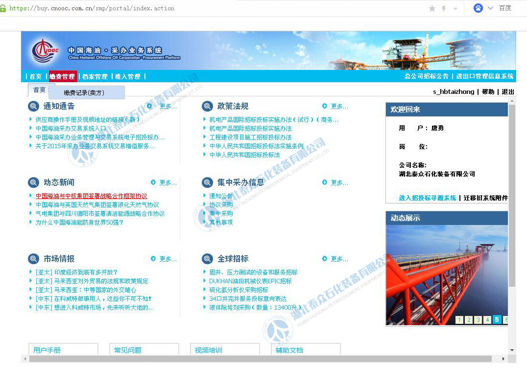Show slide 1 in 动态展示 slideshow
Viewport: 527px width, 383px height.
(x=459, y=320)
